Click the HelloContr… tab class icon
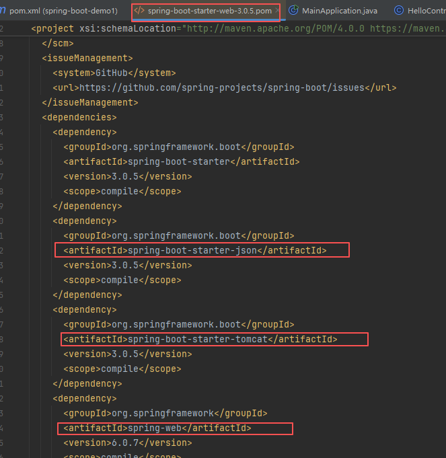This screenshot has height=458, width=446. [x=399, y=11]
